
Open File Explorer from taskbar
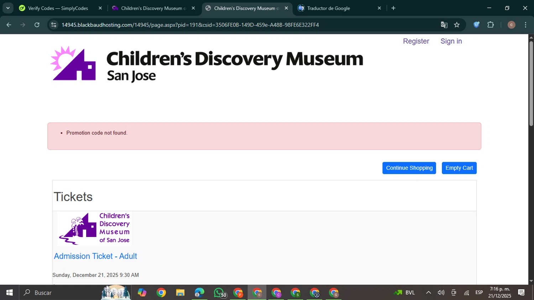[x=180, y=293]
